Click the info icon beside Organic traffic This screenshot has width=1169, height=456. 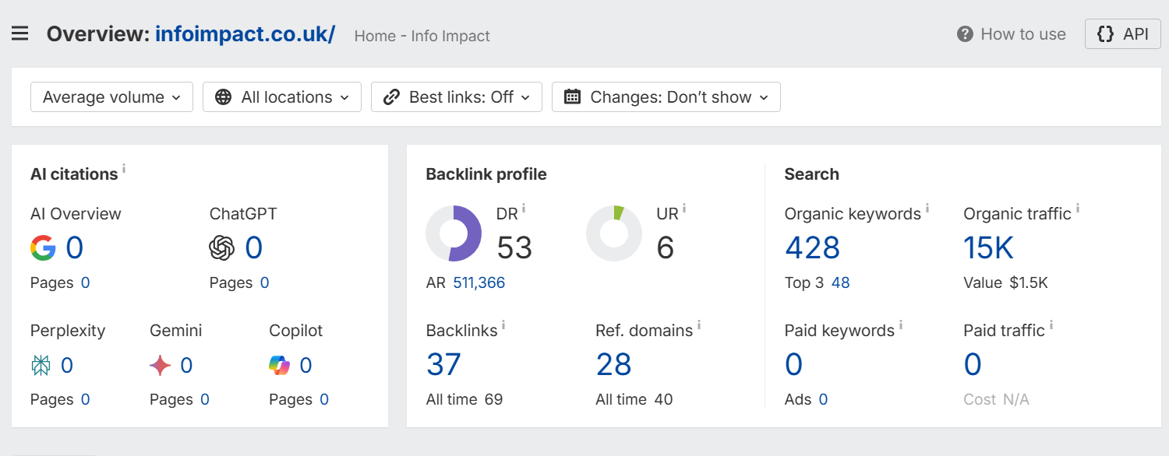coord(1078,208)
